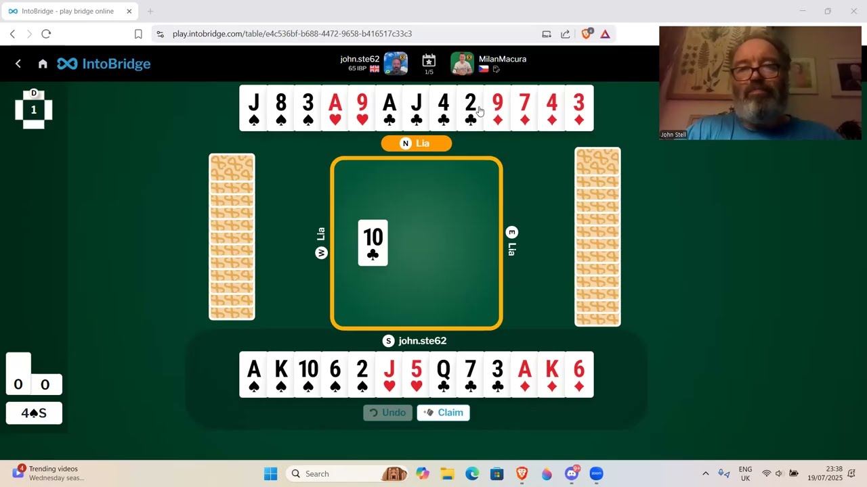This screenshot has height=487, width=867.
Task: Click the Claim button
Action: [444, 413]
